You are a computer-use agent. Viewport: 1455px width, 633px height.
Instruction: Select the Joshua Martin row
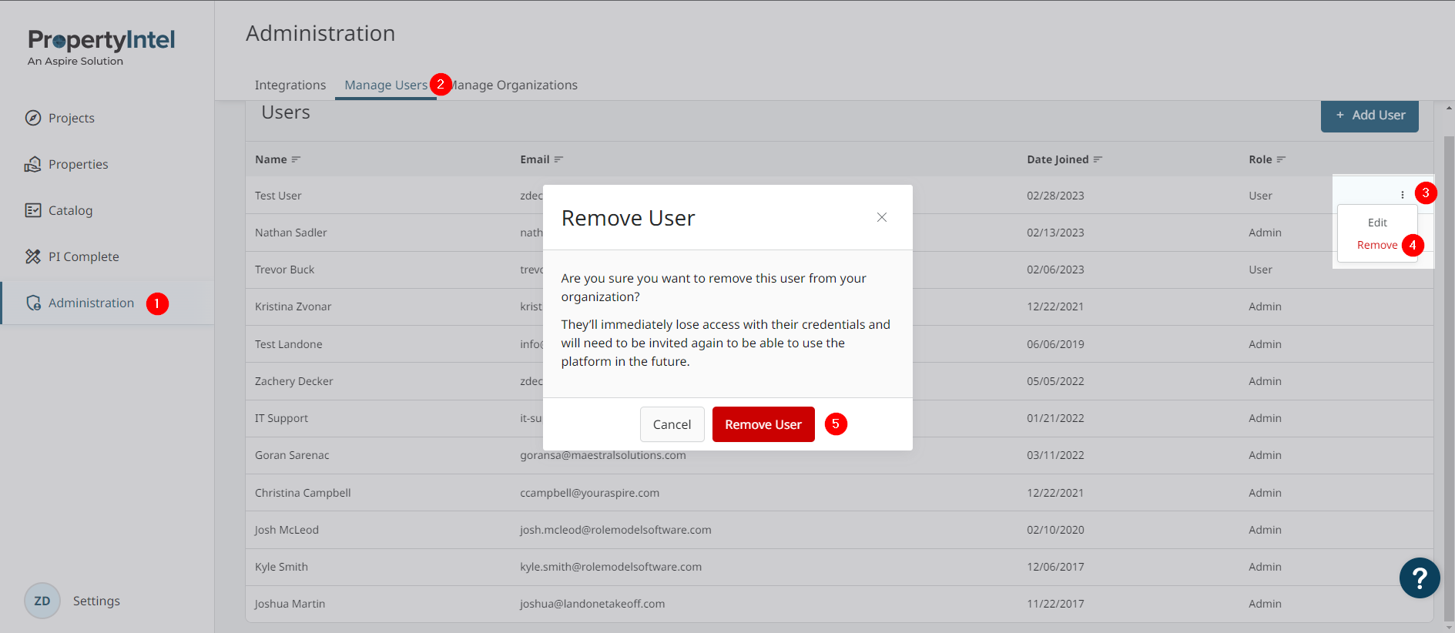(840, 604)
